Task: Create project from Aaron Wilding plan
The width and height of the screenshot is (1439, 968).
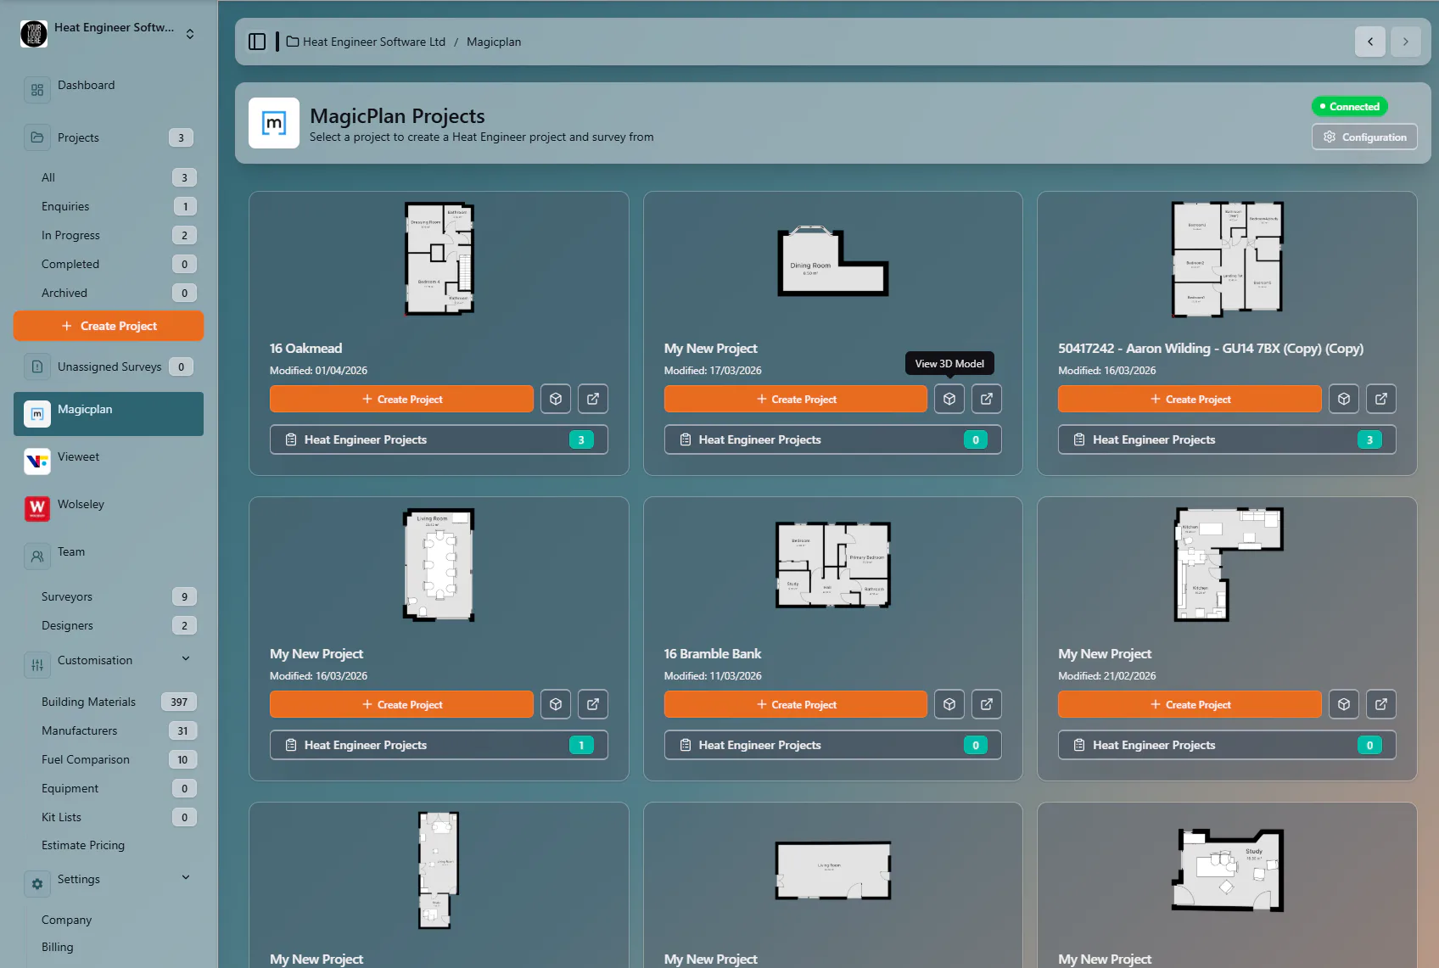Action: [1190, 399]
